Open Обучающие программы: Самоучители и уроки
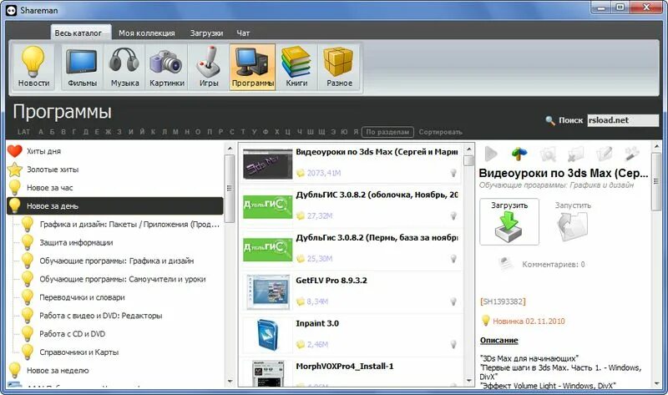This screenshot has width=668, height=395. pyautogui.click(x=122, y=279)
